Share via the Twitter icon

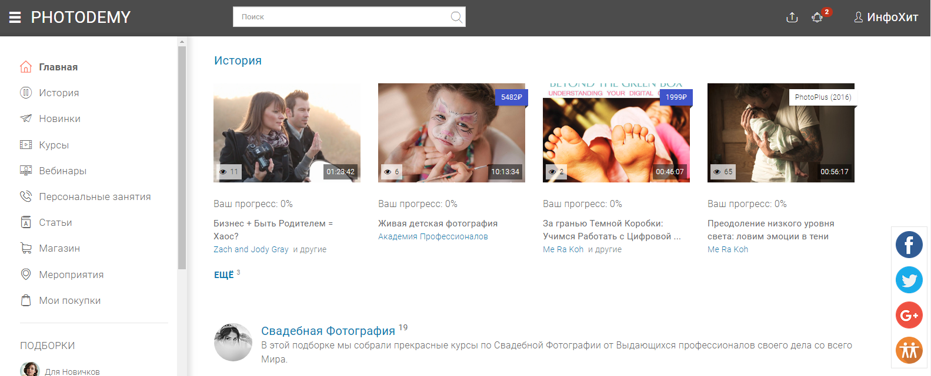click(x=909, y=280)
